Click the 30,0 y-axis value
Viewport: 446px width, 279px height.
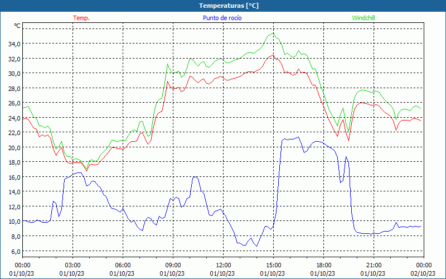tap(14, 73)
